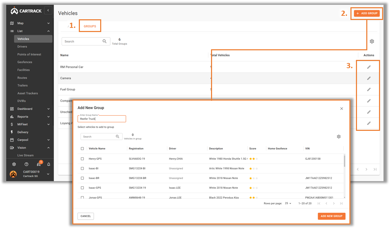Edit the Camera group with the pencil
Image resolution: width=389 pixels, height=230 pixels.
click(x=369, y=78)
